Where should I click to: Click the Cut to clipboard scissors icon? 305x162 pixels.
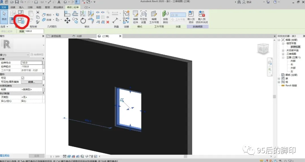point(38,12)
